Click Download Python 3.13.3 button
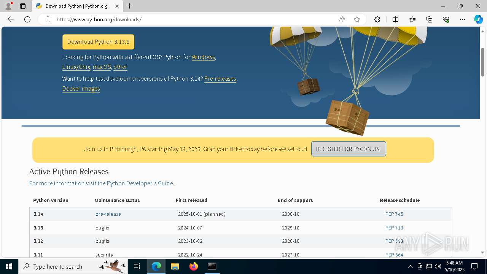 pyautogui.click(x=98, y=42)
